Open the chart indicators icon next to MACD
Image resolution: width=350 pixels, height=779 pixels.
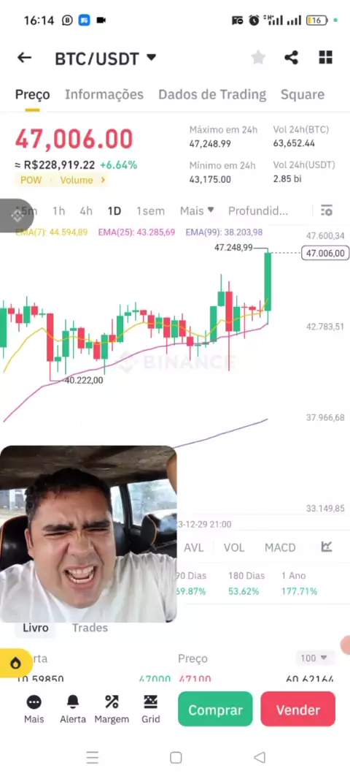[326, 547]
